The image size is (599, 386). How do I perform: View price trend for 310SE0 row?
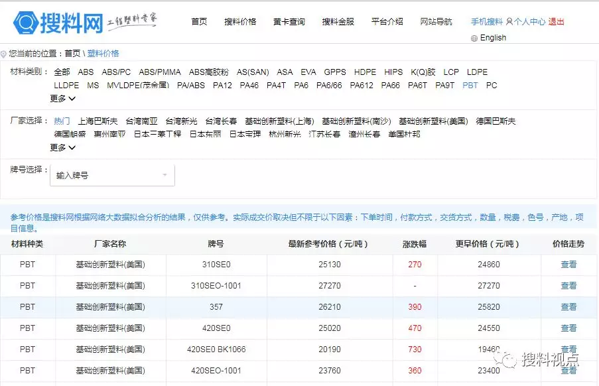point(568,265)
